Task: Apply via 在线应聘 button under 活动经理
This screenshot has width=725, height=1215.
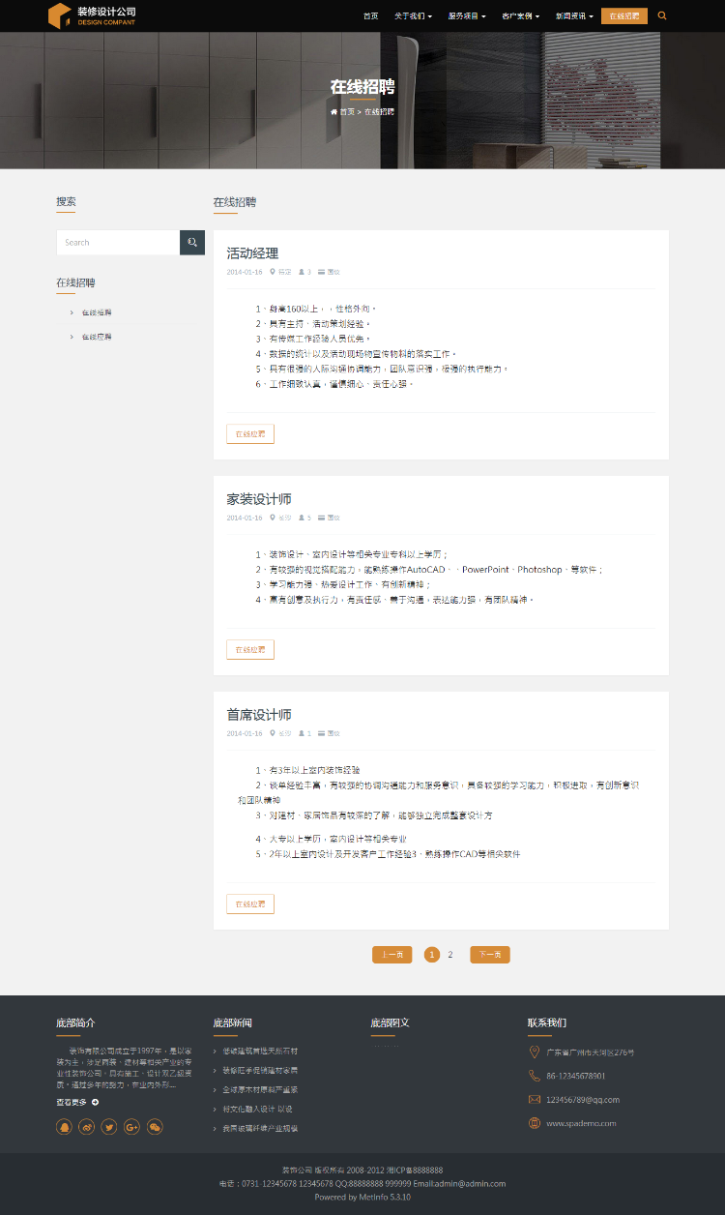Action: coord(250,433)
